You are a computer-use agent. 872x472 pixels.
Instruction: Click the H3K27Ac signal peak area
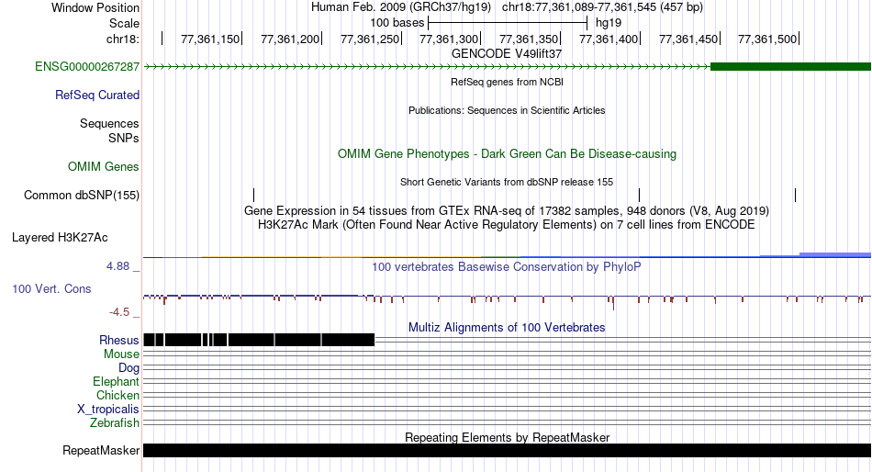[834, 255]
